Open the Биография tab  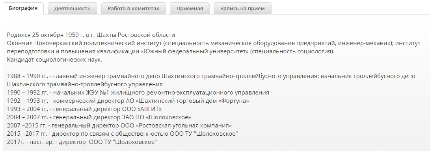[23, 8]
